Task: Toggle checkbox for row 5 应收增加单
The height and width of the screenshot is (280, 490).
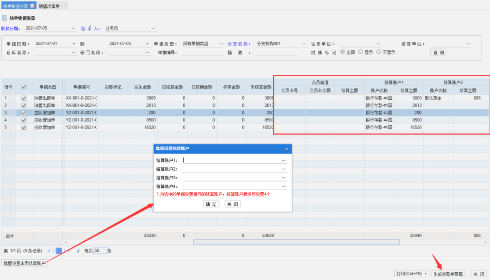Action: (24, 128)
